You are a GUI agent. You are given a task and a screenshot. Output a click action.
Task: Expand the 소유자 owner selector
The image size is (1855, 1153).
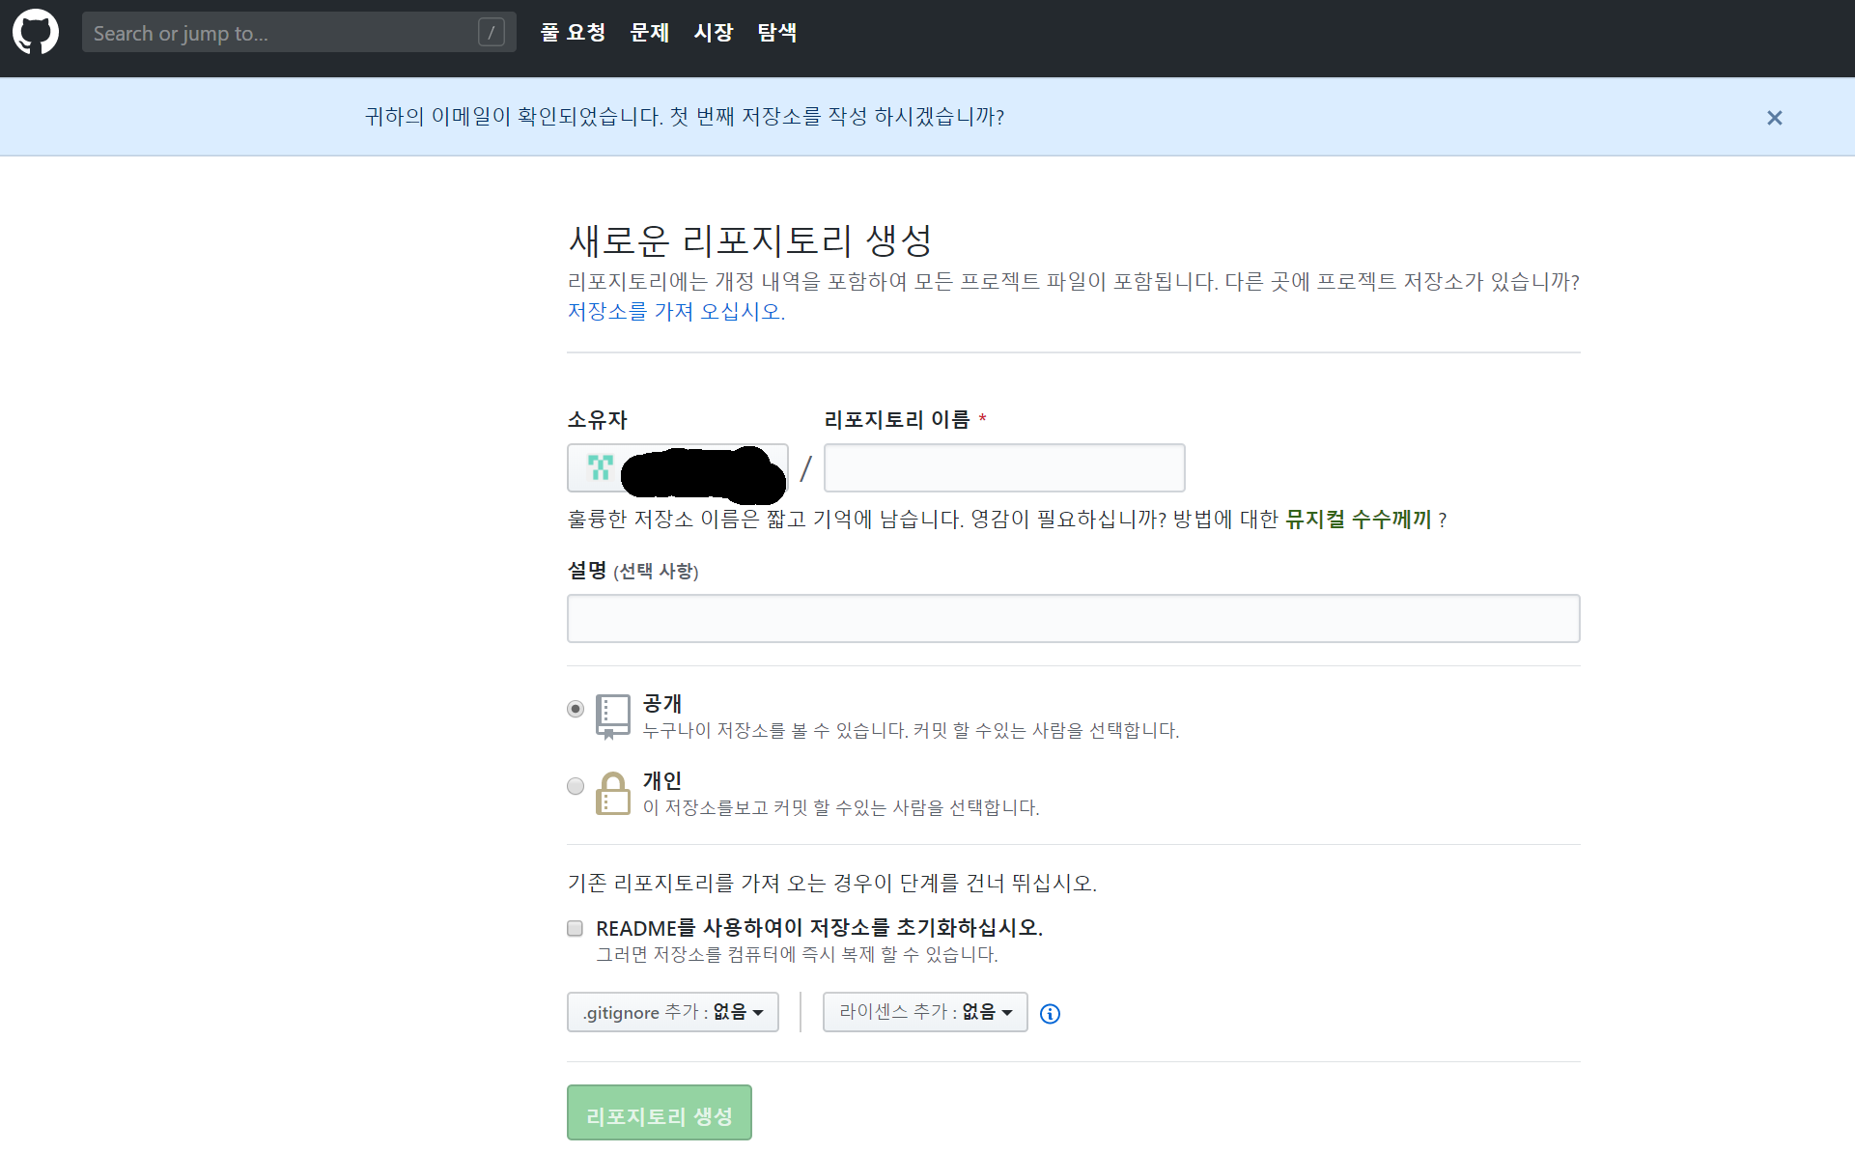(x=677, y=468)
